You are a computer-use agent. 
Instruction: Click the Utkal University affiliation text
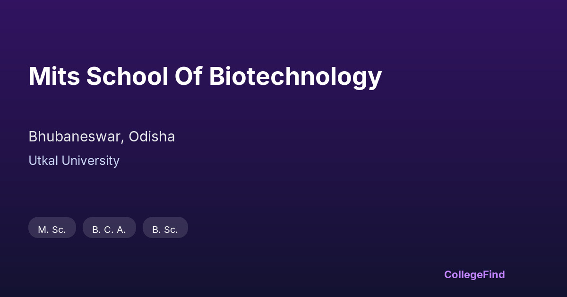click(x=74, y=161)
